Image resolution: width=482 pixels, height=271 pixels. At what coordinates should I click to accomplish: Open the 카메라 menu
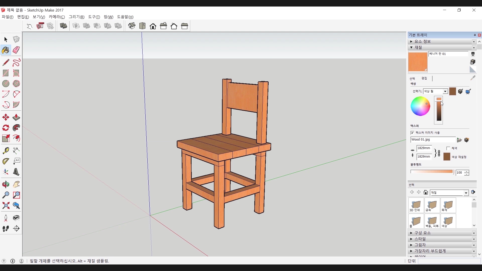pos(56,17)
